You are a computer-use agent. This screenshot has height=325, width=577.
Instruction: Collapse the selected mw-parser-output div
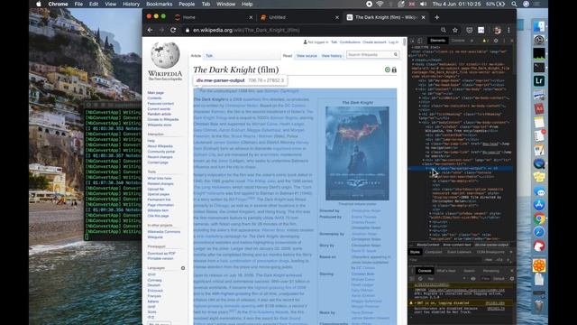427,169
